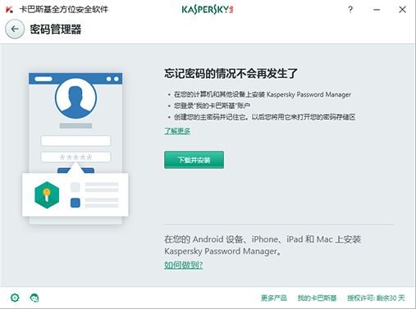The image size is (416, 309).
Task: Minimize the Kaspersky window
Action: click(377, 10)
